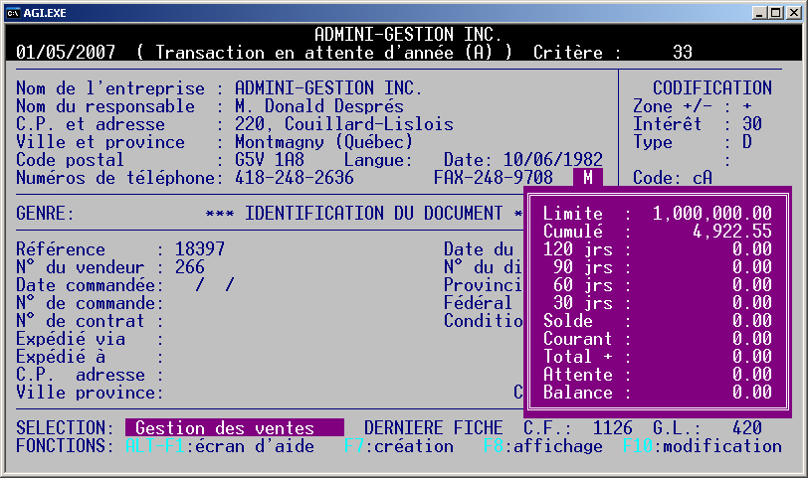Choose the F8 affichage function
808x478 pixels.
click(542, 446)
